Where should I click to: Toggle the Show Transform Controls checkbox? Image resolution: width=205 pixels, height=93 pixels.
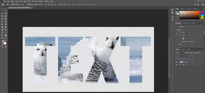coord(29,4)
